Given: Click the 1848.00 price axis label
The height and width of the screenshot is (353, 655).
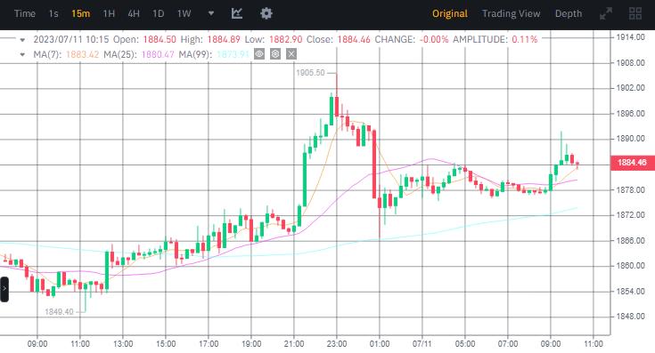Looking at the screenshot, I should pos(631,317).
